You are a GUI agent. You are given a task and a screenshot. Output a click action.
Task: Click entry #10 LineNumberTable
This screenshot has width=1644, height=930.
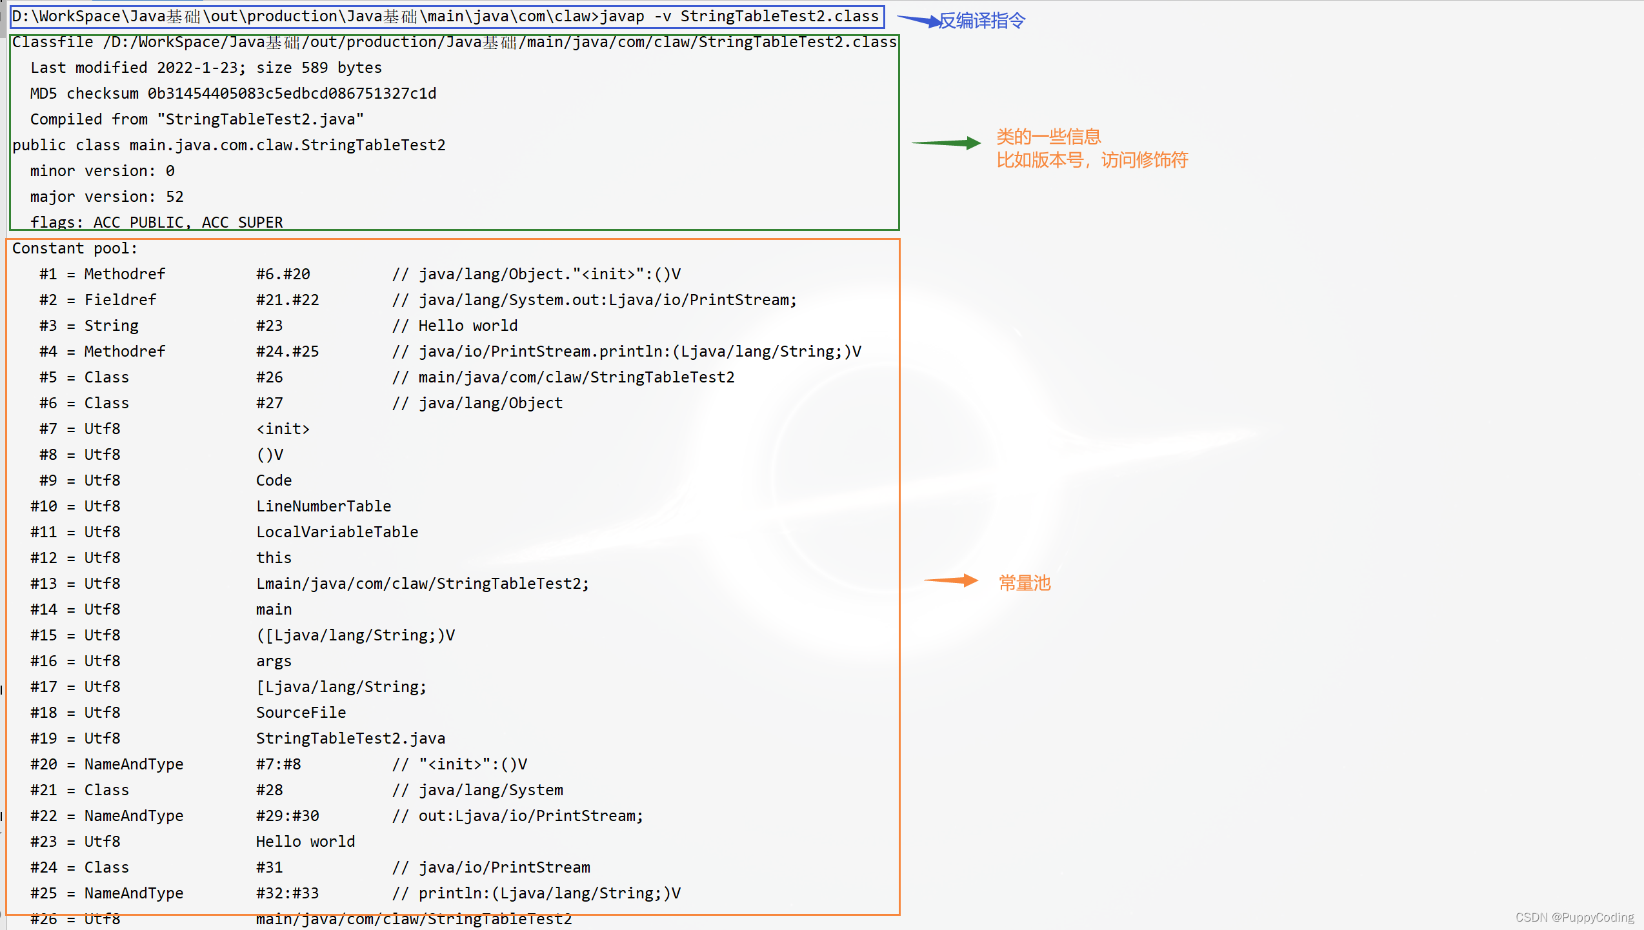click(x=323, y=506)
